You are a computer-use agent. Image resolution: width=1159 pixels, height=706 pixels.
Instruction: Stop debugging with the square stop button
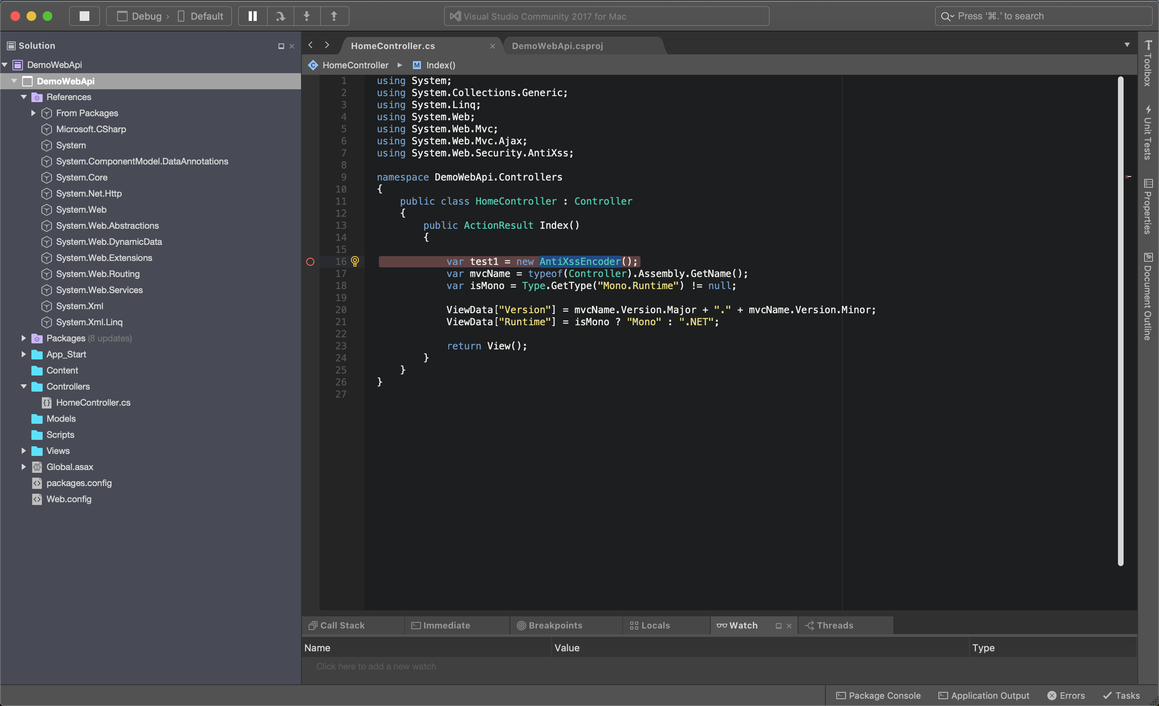(84, 16)
